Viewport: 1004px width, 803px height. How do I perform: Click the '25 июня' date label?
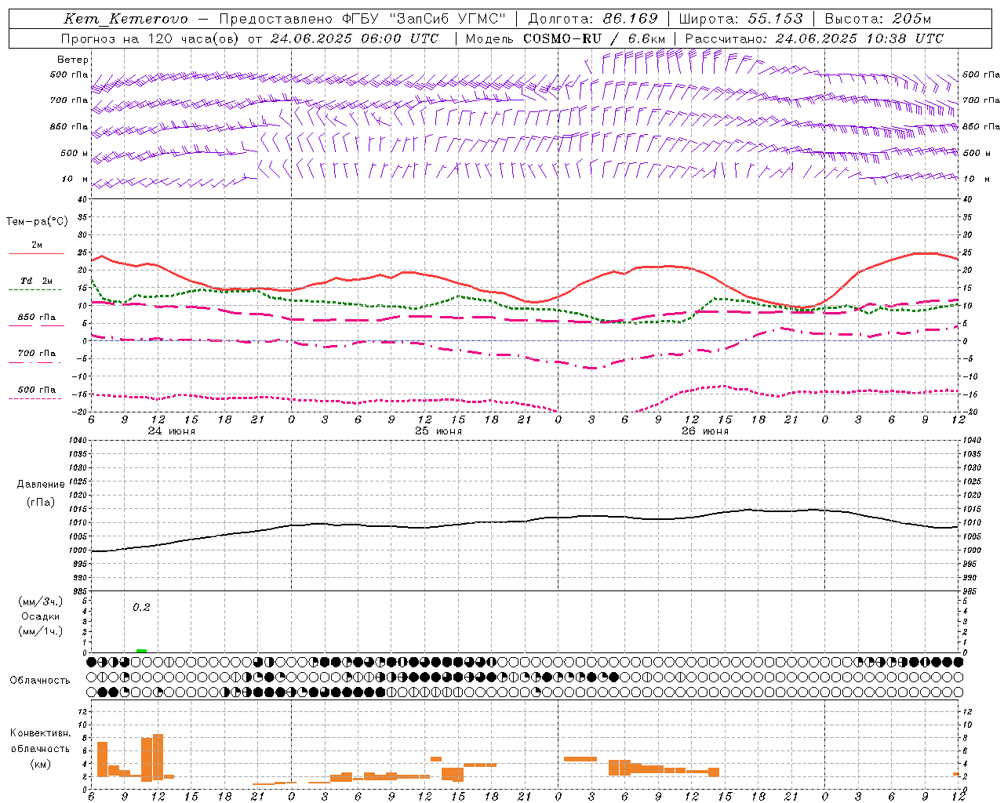click(x=438, y=431)
